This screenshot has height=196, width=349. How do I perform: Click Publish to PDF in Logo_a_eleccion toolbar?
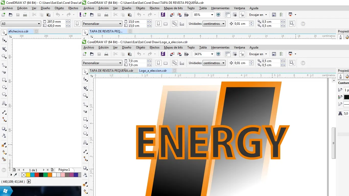click(x=187, y=54)
